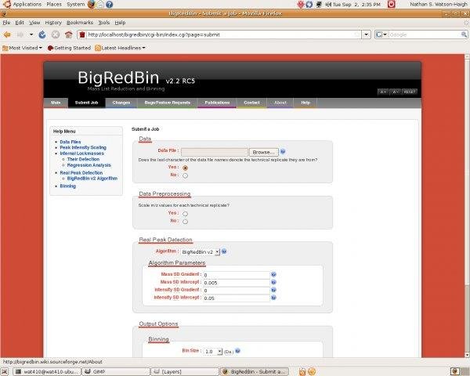Image resolution: width=470 pixels, height=376 pixels.
Task: Open the Tools menu
Action: click(104, 23)
